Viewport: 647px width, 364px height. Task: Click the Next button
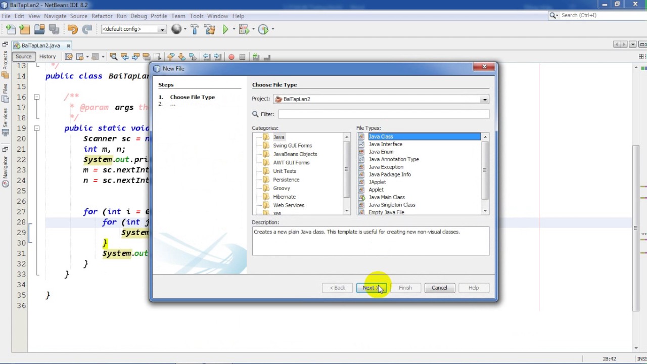372,288
